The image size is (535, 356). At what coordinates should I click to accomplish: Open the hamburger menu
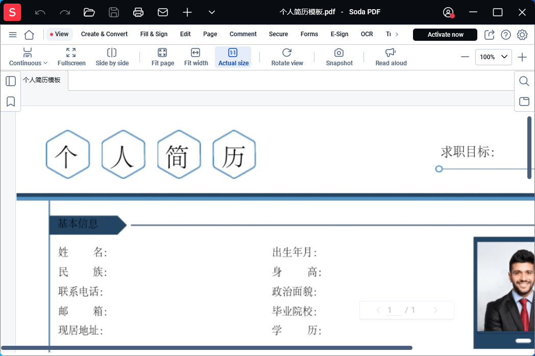(x=13, y=35)
